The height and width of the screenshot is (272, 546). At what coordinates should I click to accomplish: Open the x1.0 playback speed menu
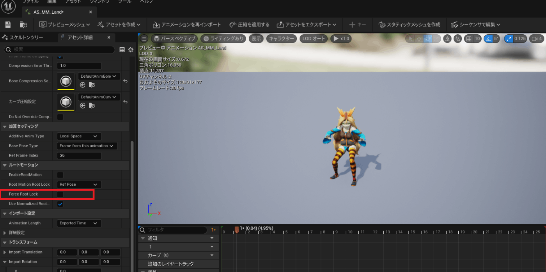click(340, 39)
